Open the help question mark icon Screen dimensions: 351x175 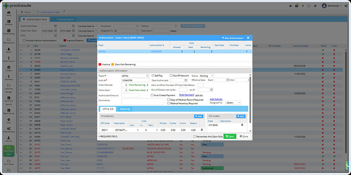pos(303,6)
